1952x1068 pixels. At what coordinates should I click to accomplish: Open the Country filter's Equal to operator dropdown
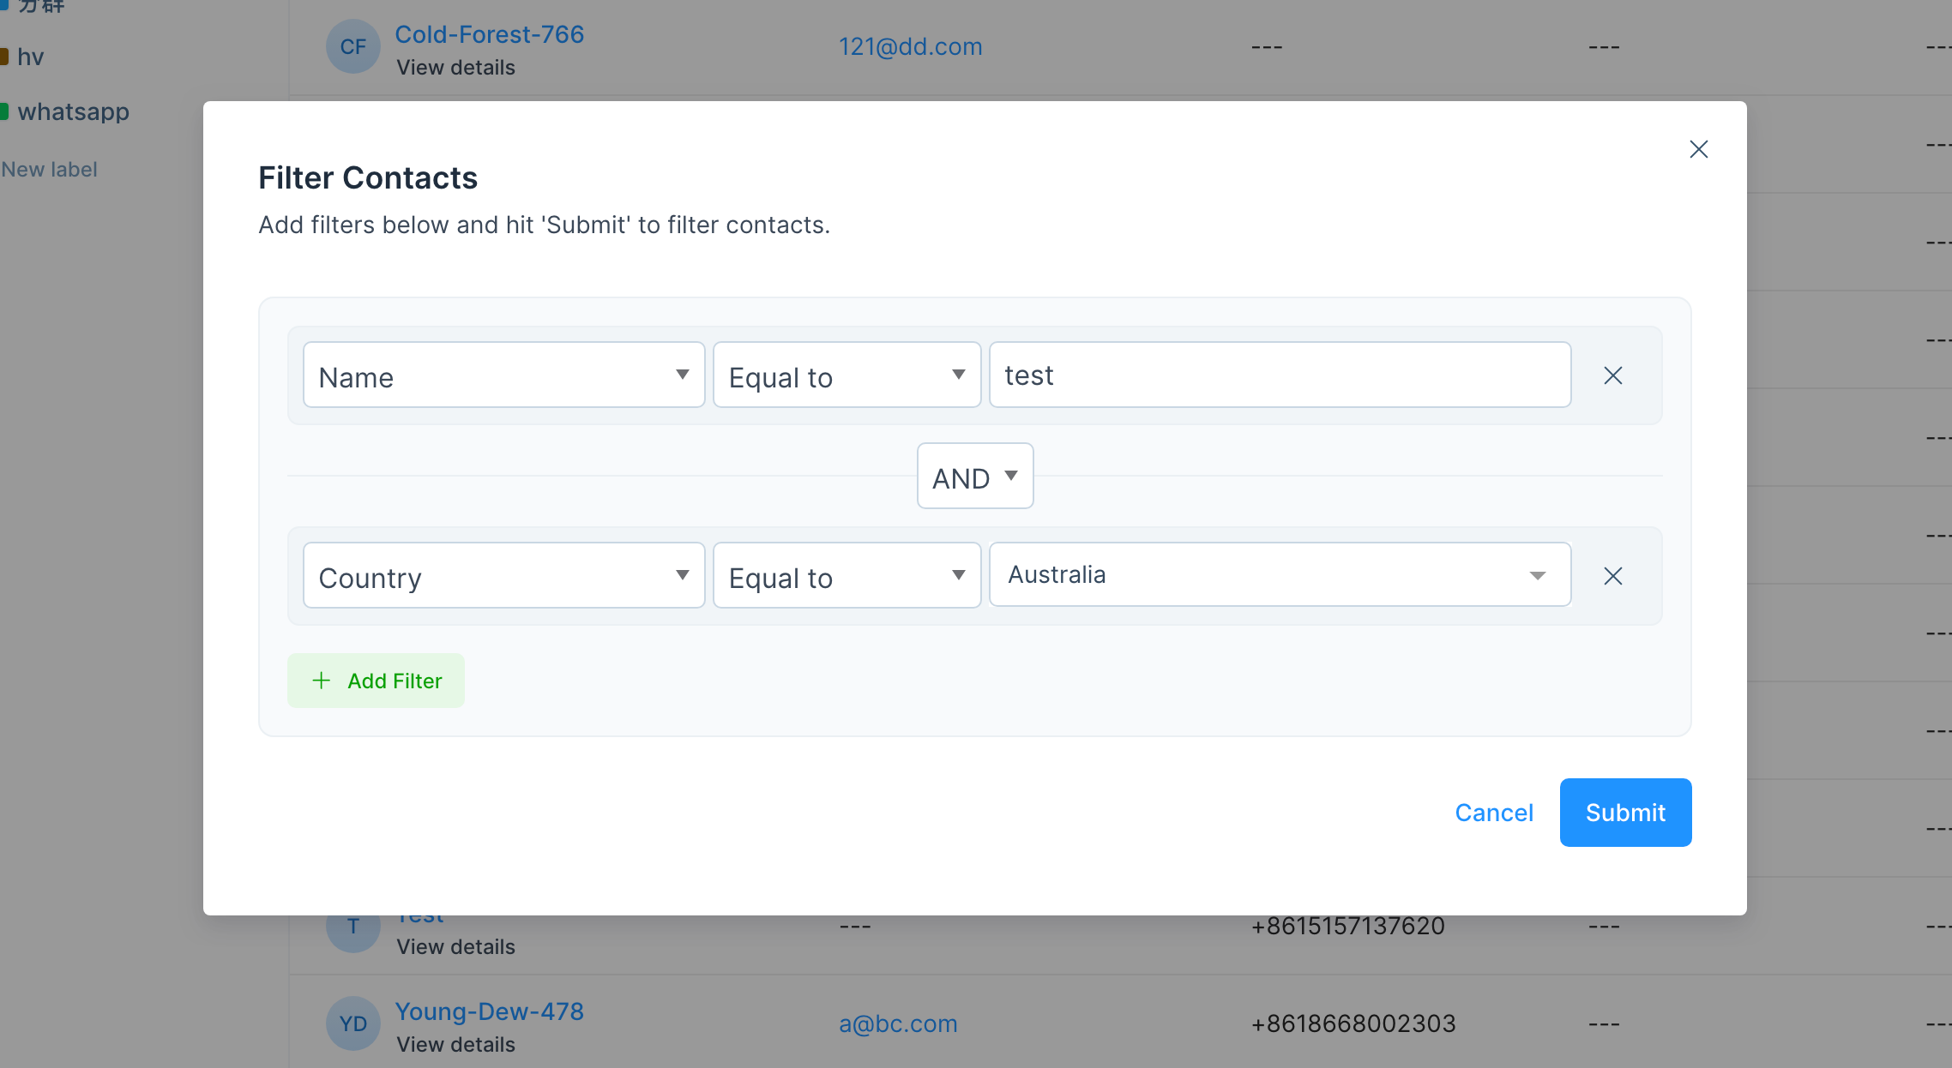(x=846, y=576)
